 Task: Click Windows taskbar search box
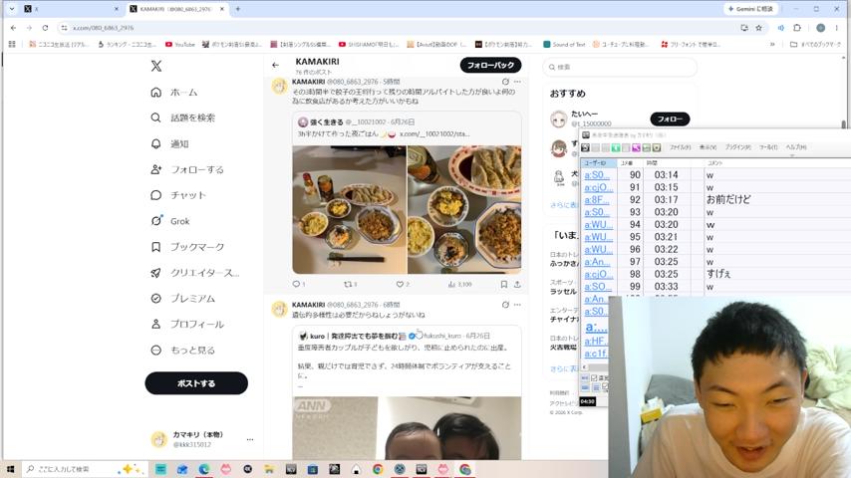coord(86,469)
